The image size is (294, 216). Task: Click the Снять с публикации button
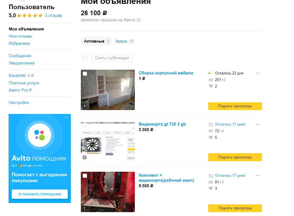[112, 58]
